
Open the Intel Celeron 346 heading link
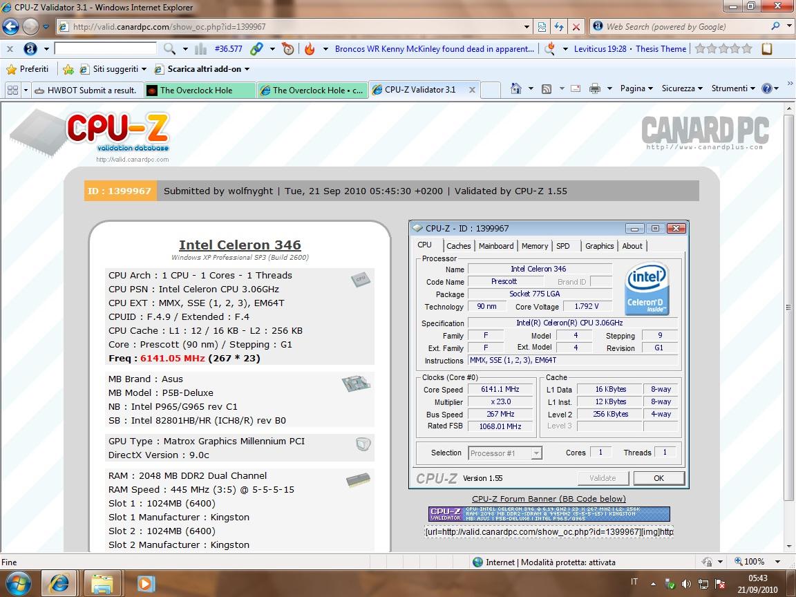click(x=240, y=245)
